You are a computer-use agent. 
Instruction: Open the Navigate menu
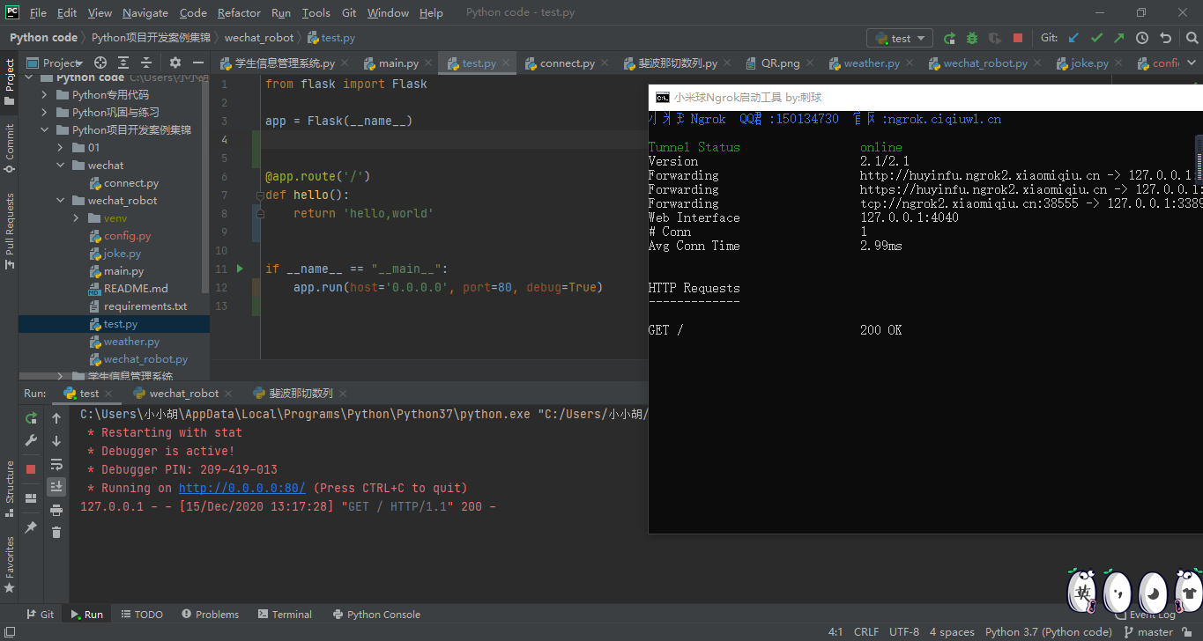[x=145, y=13]
